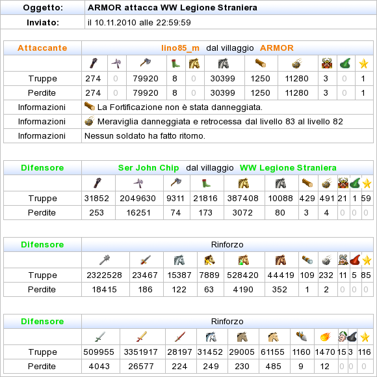Screen dimensions: 377x377
Task: Click the sent date 'il 10.11.2010 alle 22:59:59'
Action: click(139, 22)
